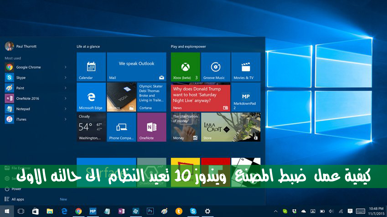This screenshot has height=217, width=387.
Task: Open OneNote from the taskbar
Action: [x=122, y=211]
